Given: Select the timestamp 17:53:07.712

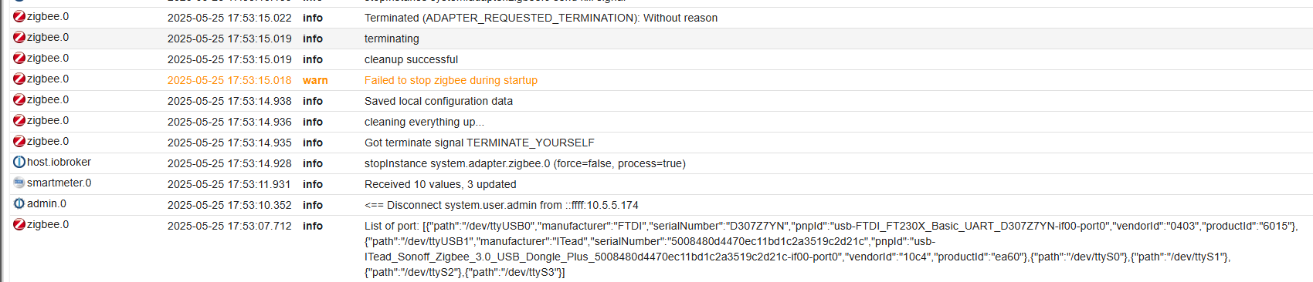Looking at the screenshot, I should click(x=229, y=226).
